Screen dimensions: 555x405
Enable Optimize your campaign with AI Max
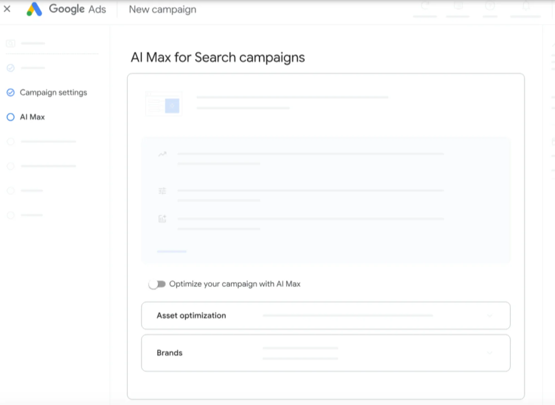pyautogui.click(x=158, y=283)
